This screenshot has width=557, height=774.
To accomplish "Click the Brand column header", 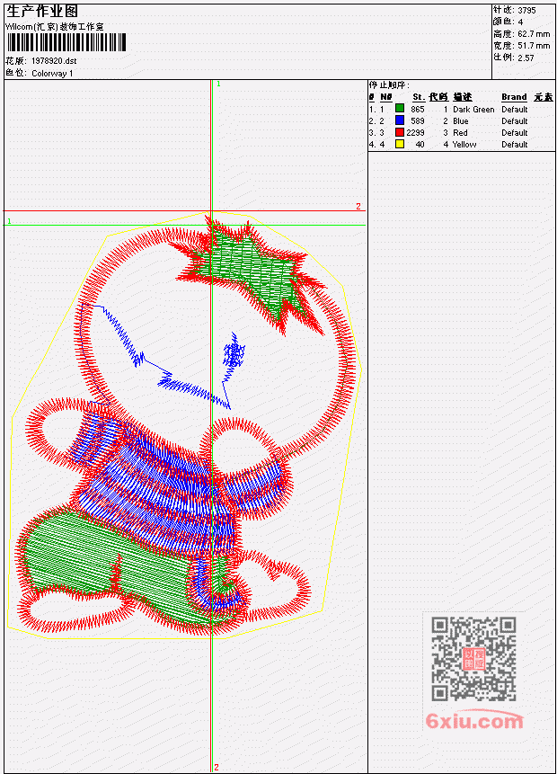I will click(514, 97).
